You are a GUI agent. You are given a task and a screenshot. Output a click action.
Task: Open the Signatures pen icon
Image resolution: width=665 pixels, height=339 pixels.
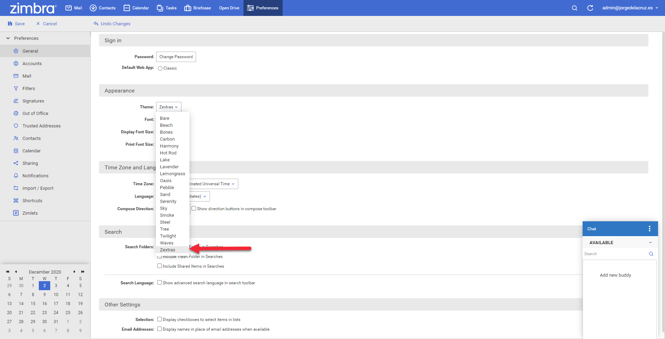pos(16,101)
